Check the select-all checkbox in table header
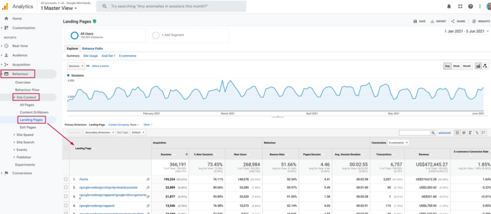Image resolution: width=491 pixels, height=214 pixels. click(66, 148)
